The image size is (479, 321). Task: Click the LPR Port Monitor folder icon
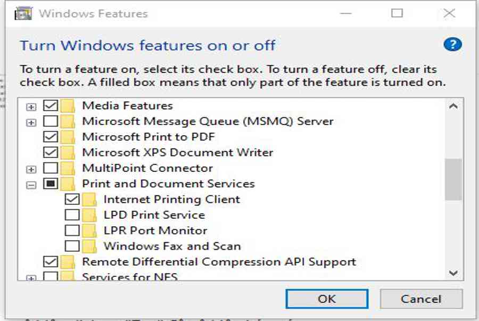click(x=89, y=231)
